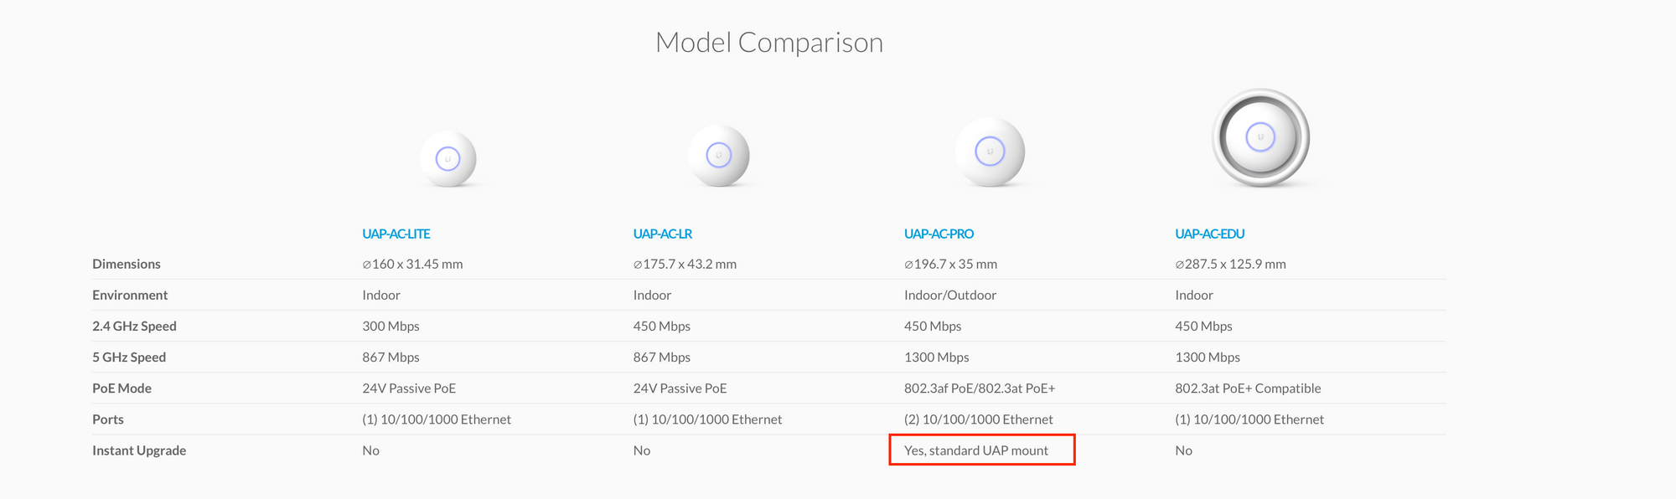Click the 300 Mbps speed value
Viewport: 1676px width, 499px height.
[391, 326]
